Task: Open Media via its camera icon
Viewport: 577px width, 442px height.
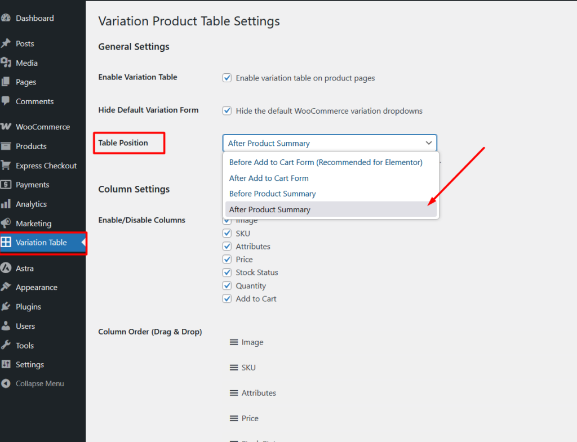Action: 6,63
